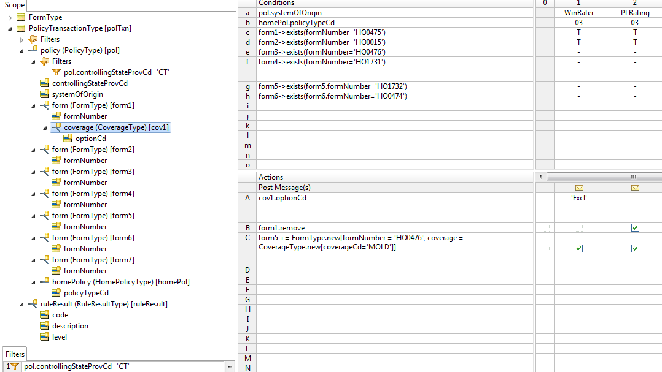This screenshot has height=372, width=662.
Task: Click the Post Message envelope in column 2
Action: click(x=635, y=188)
